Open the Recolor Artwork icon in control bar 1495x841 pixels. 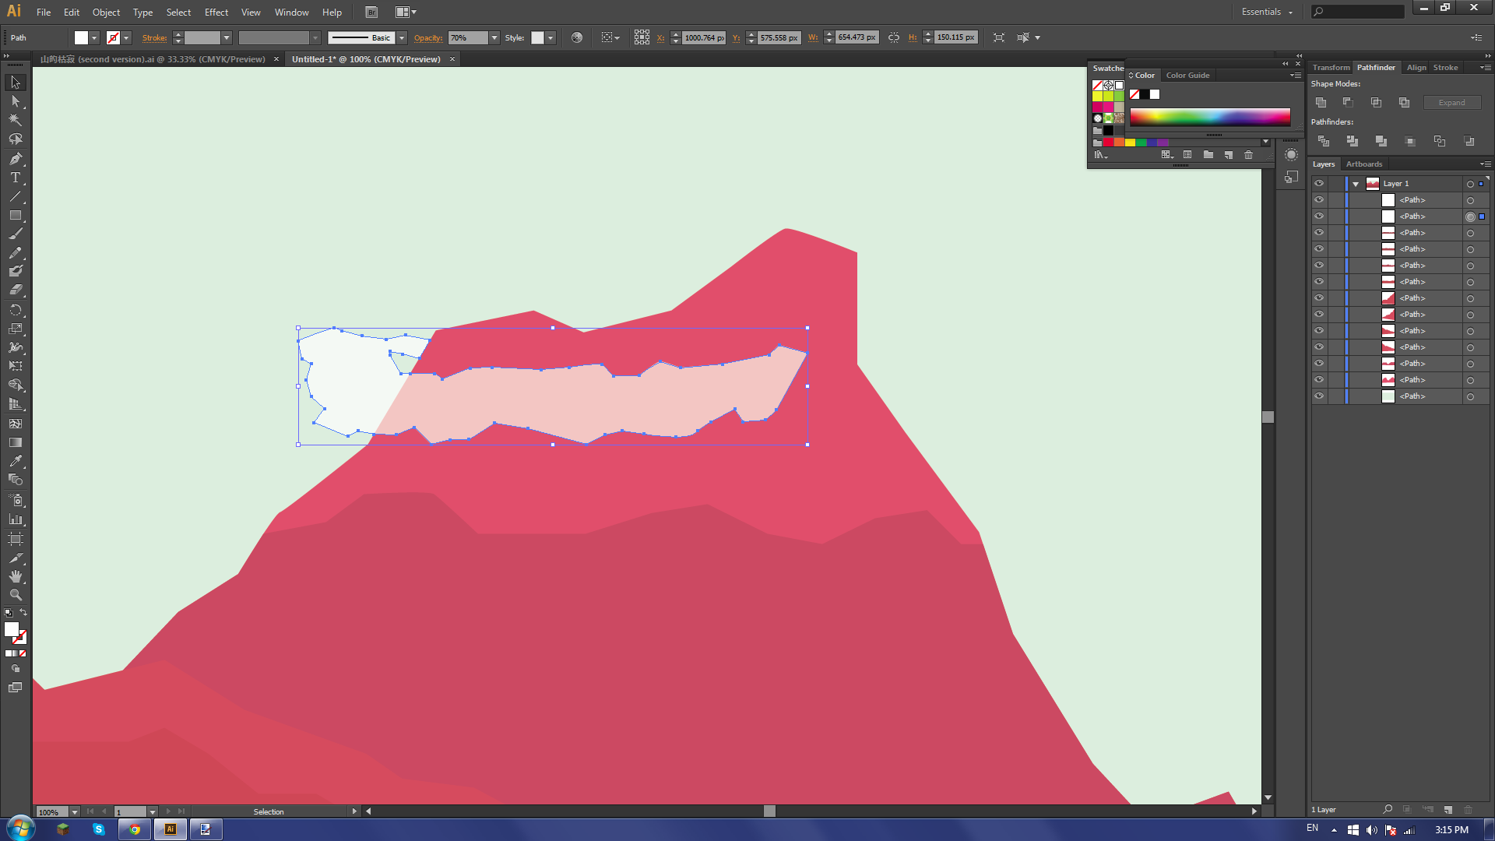pos(577,37)
